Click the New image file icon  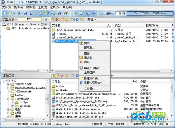click(x=5, y=13)
